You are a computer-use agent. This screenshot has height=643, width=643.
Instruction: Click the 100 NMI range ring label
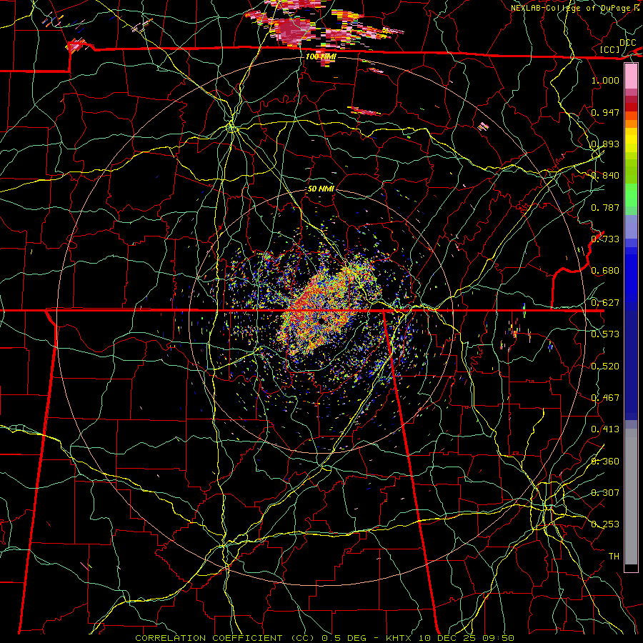click(321, 56)
